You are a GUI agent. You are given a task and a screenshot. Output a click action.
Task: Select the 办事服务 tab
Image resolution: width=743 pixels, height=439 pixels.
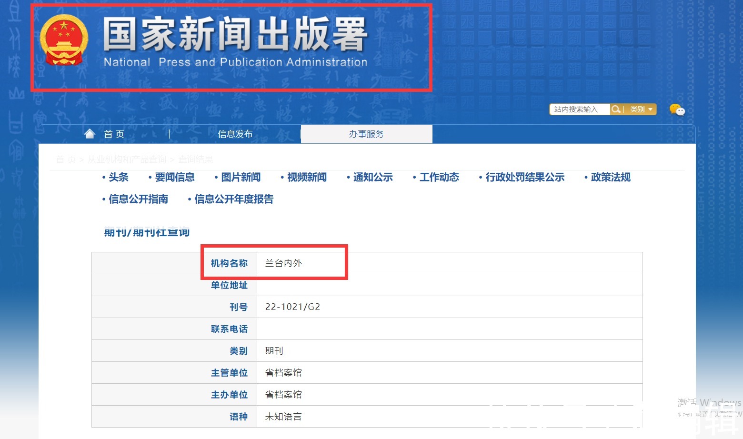[366, 134]
